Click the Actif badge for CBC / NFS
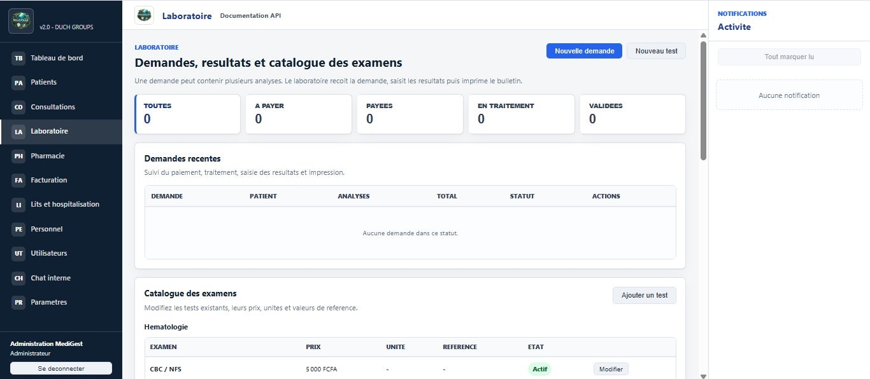 (x=539, y=369)
